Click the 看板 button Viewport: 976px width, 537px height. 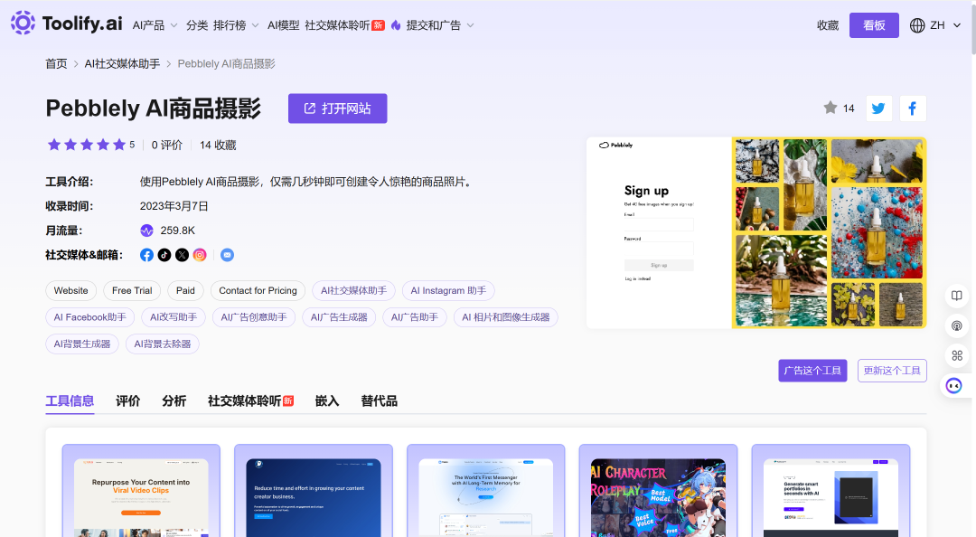[874, 25]
